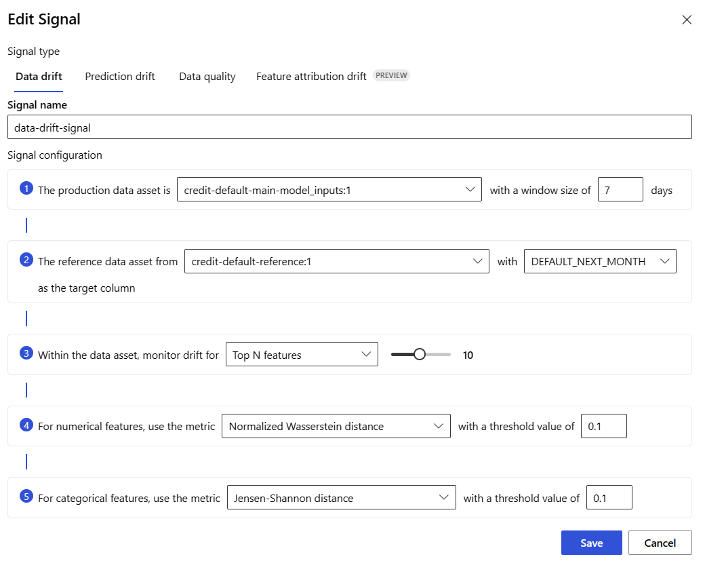Switch to the Data quality tab
This screenshot has height=580, width=705.
tap(207, 77)
